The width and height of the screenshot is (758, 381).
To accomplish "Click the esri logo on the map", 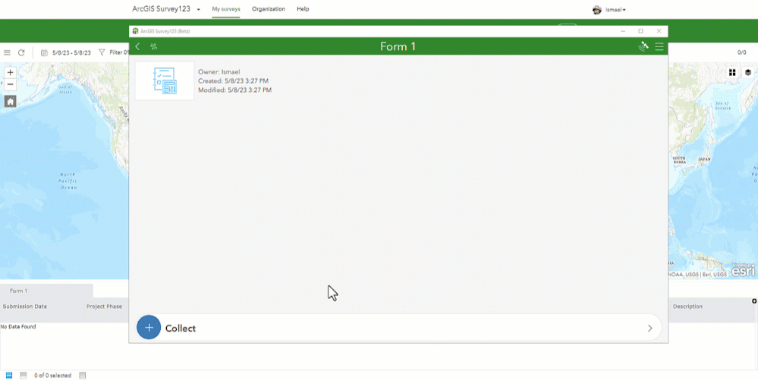I will pyautogui.click(x=743, y=270).
